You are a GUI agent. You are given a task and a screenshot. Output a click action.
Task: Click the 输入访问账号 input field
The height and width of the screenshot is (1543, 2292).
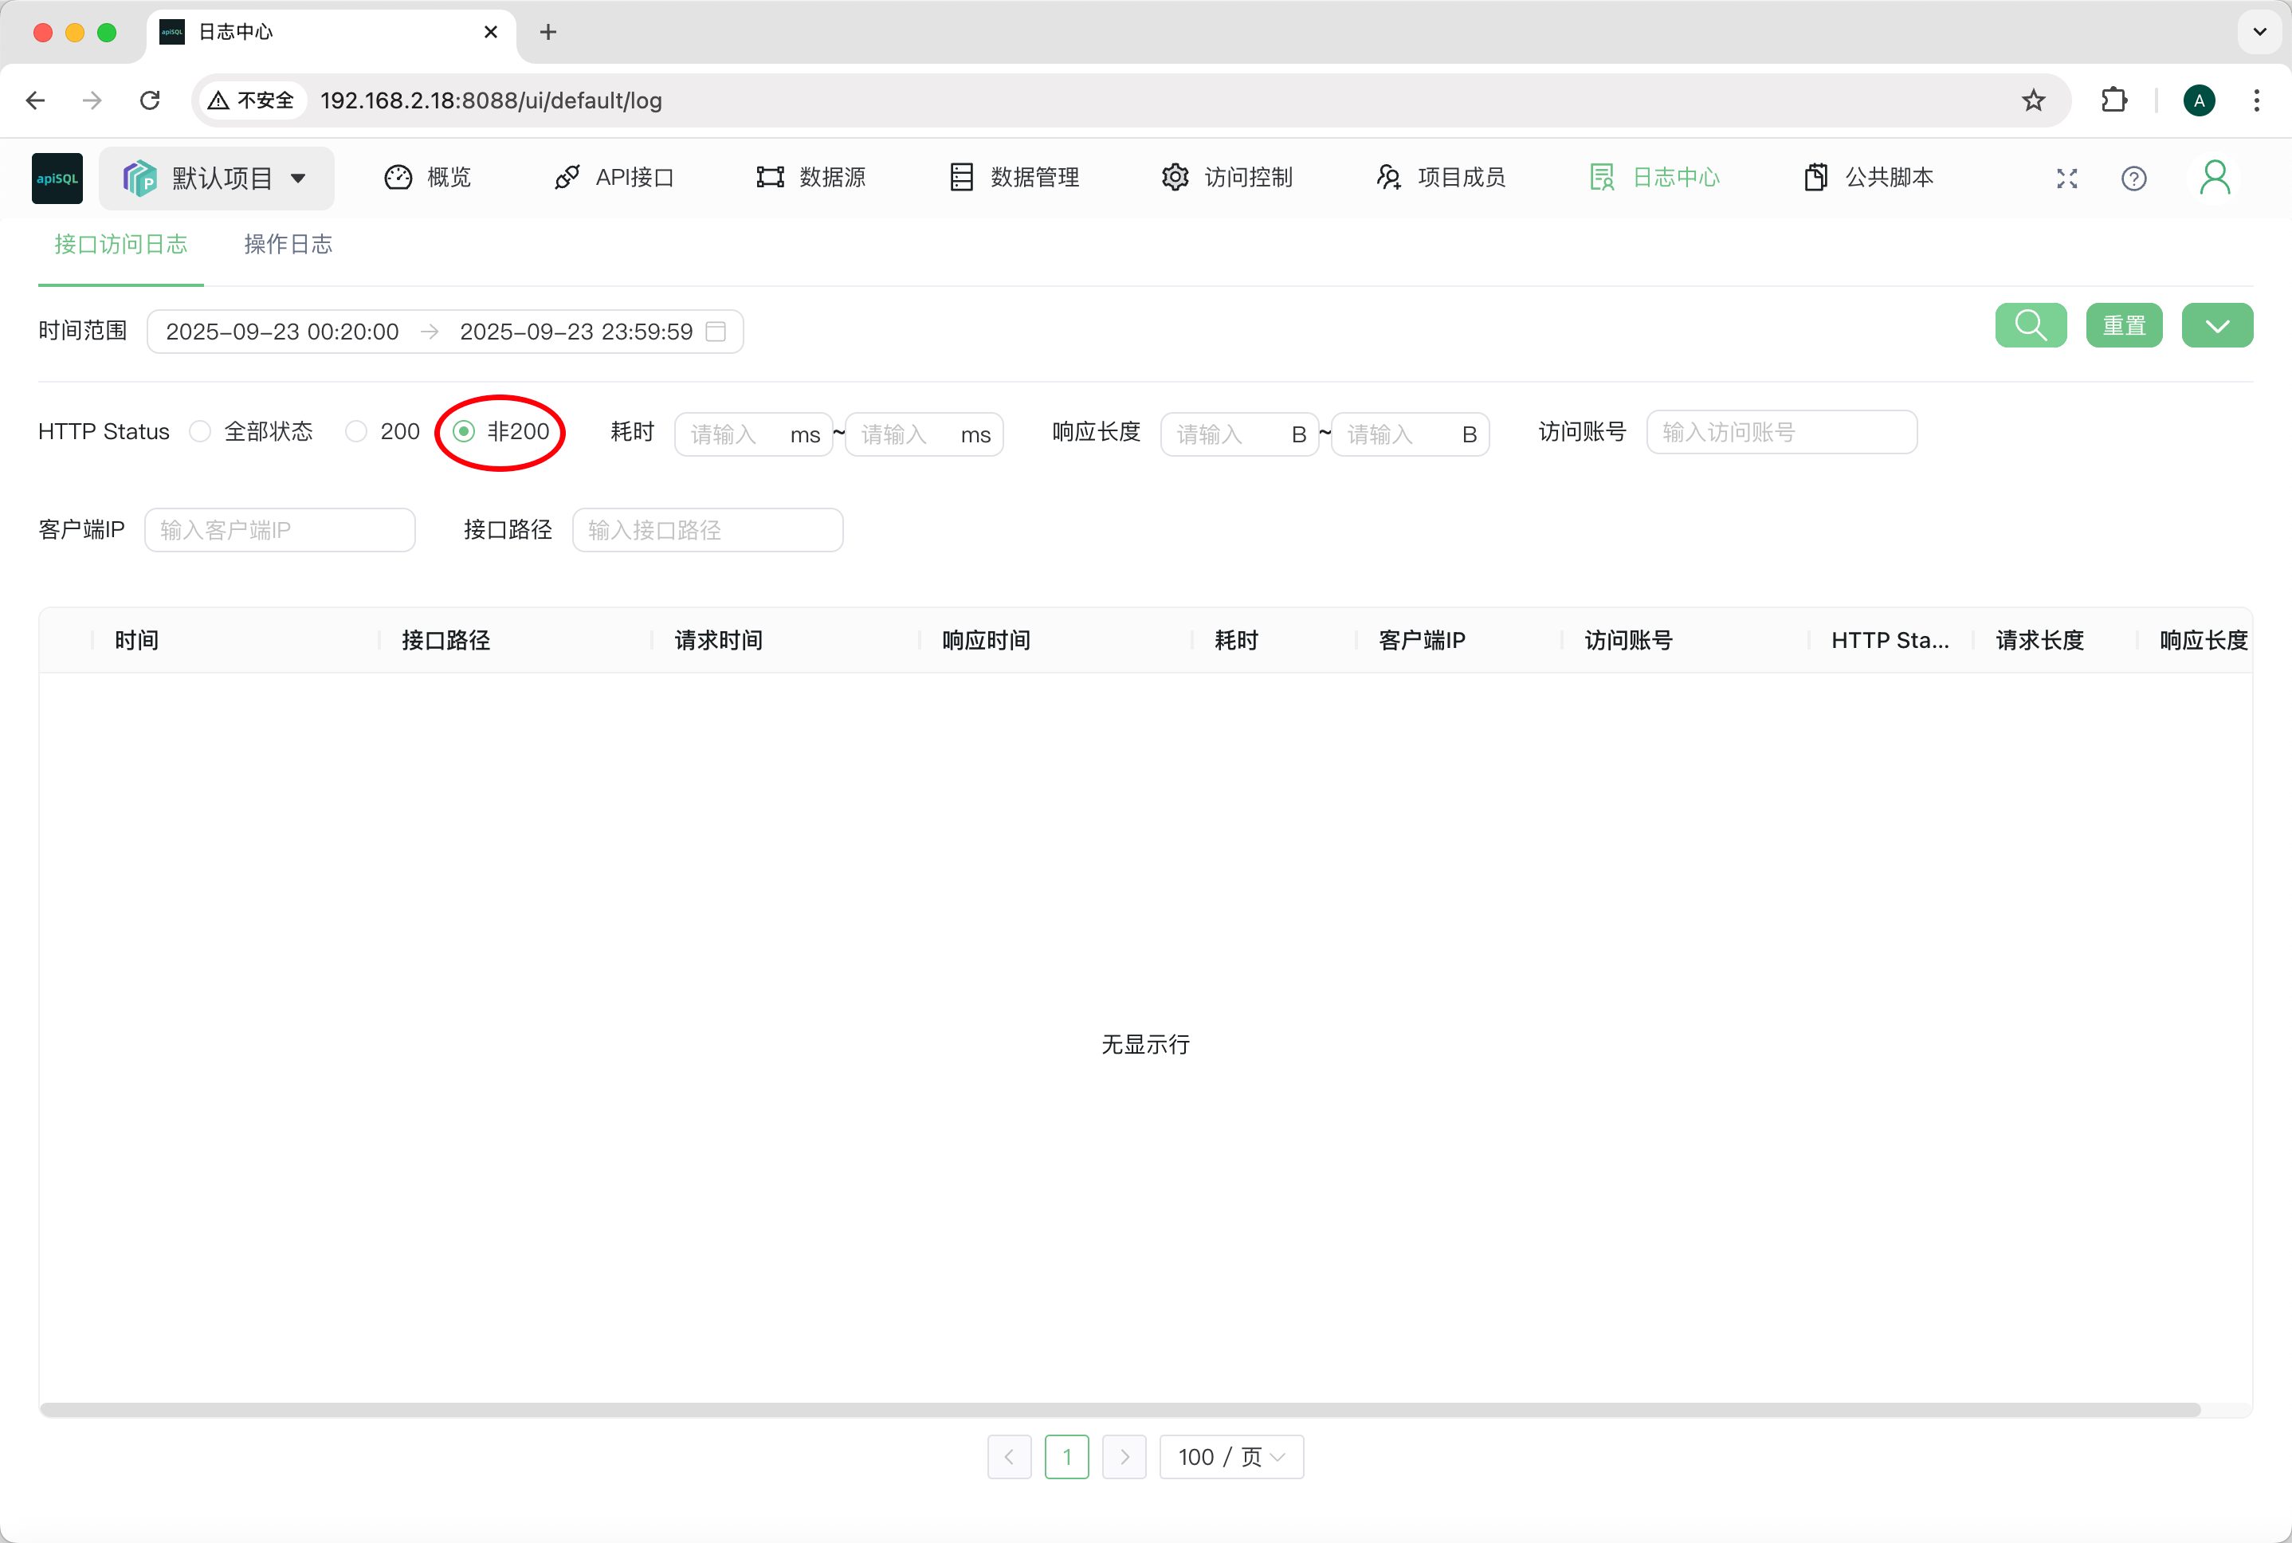(1780, 432)
